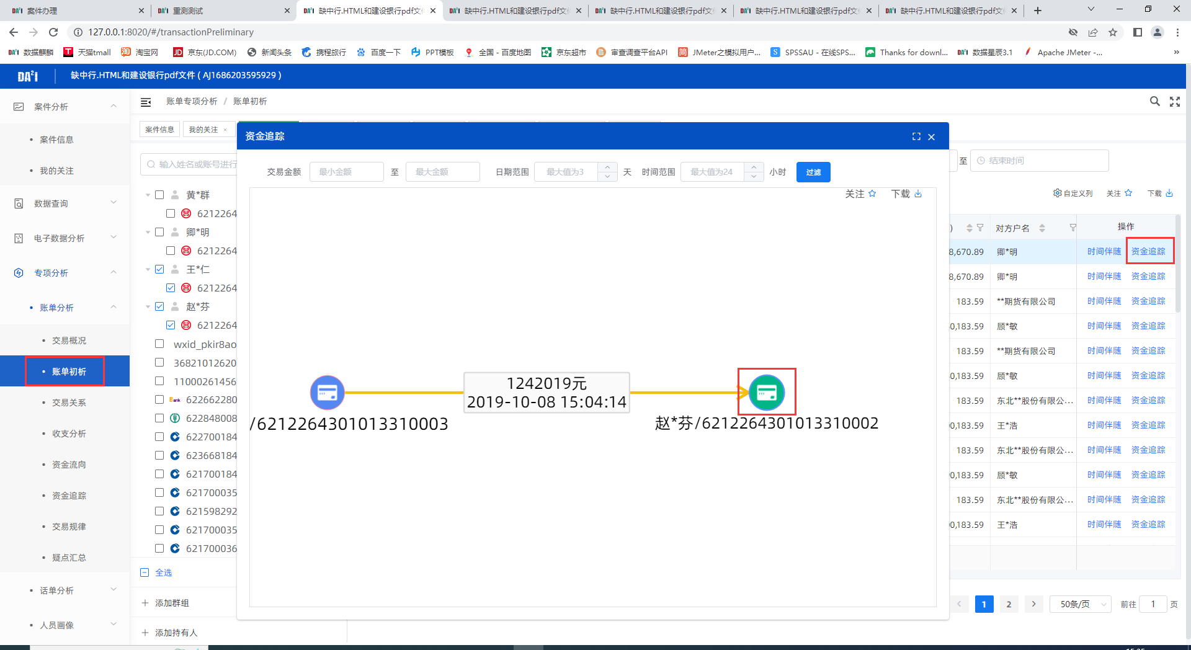Viewport: 1191px width, 650px height.
Task: Go back in browser history
Action: click(x=14, y=32)
